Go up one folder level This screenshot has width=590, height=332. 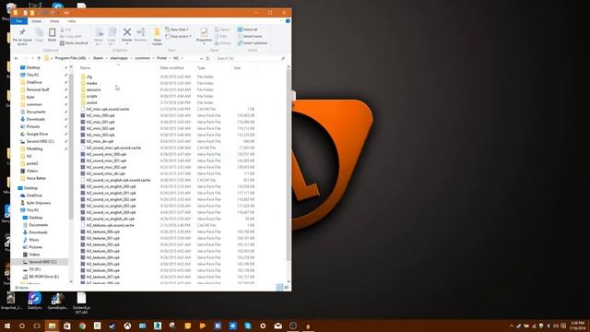[x=39, y=58]
